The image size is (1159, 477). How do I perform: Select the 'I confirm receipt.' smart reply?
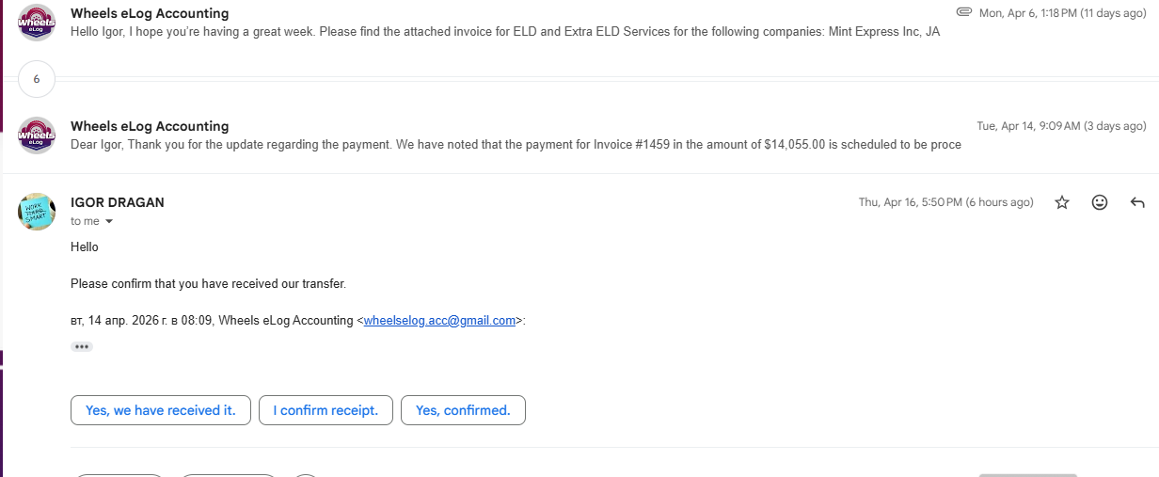(325, 410)
